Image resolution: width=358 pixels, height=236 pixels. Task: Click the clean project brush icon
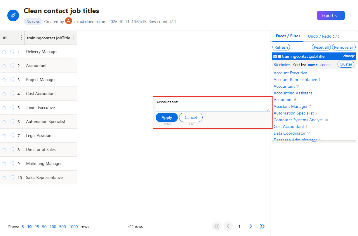point(13,15)
